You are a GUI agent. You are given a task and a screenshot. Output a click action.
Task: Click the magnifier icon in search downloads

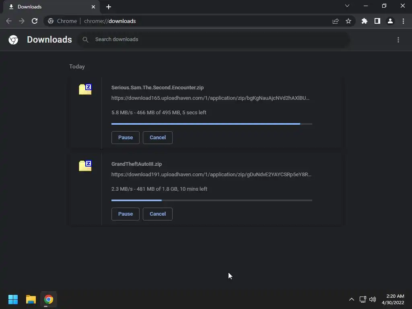click(85, 40)
